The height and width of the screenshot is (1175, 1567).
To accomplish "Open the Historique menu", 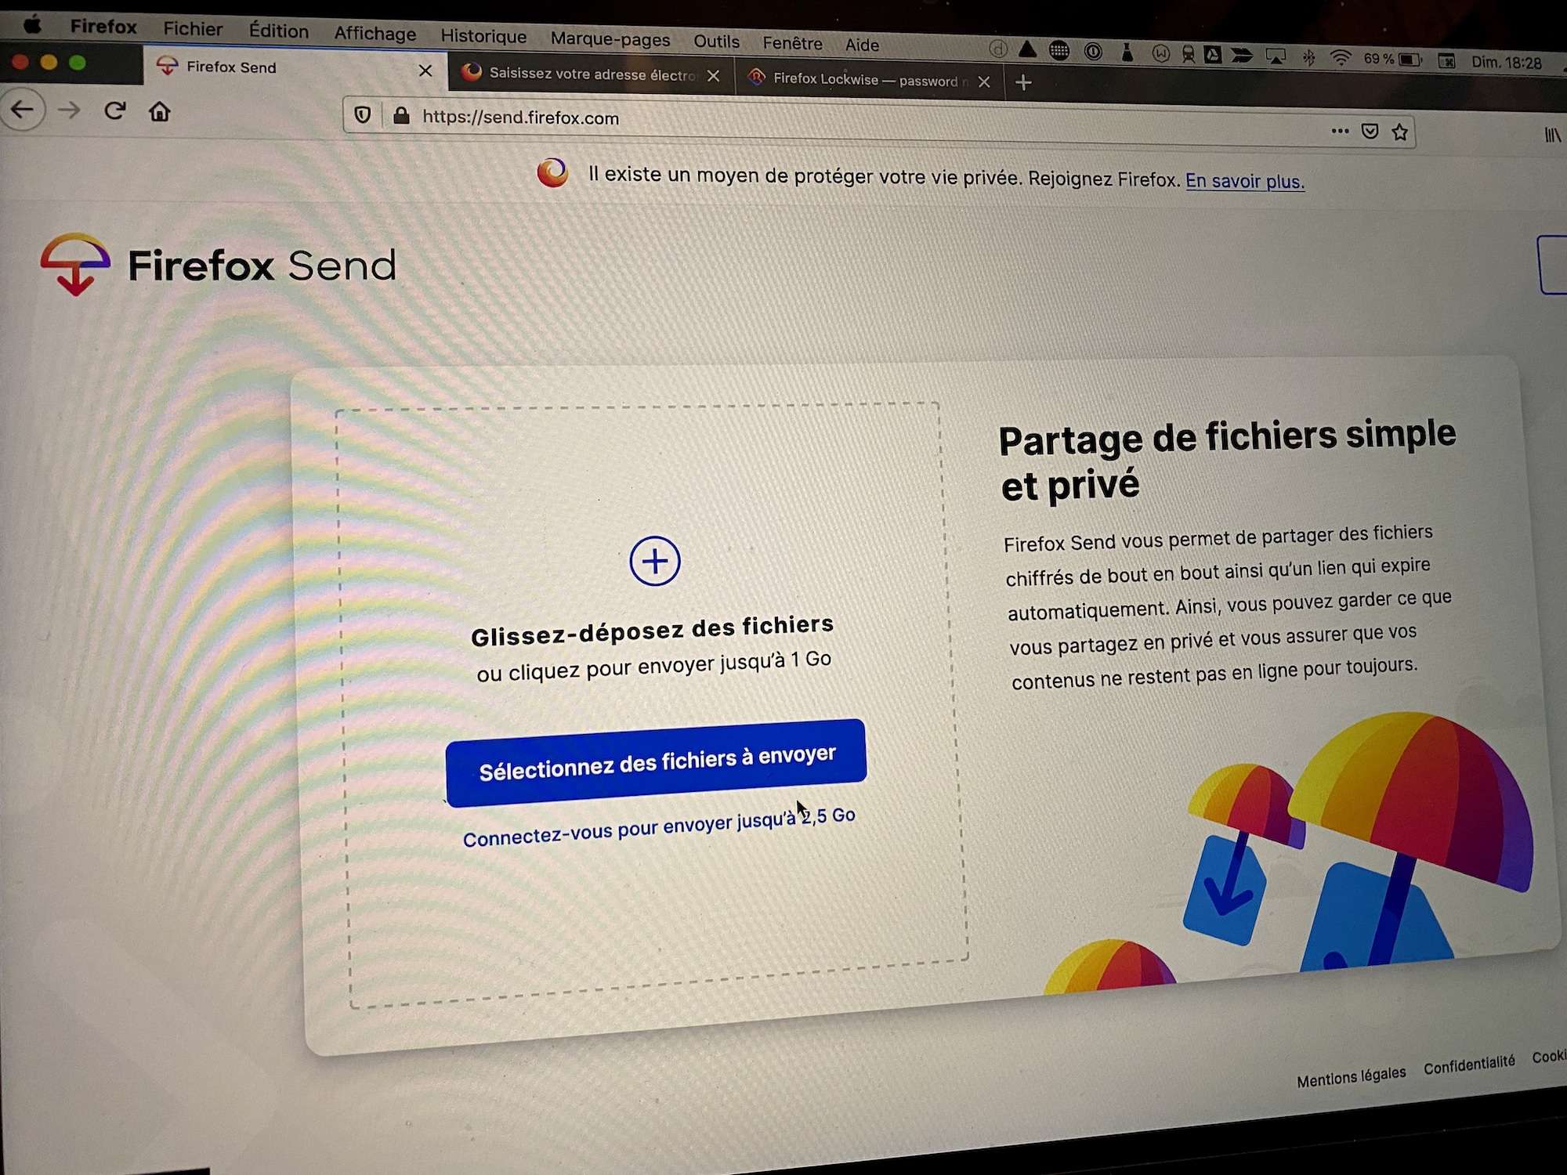I will (x=483, y=36).
